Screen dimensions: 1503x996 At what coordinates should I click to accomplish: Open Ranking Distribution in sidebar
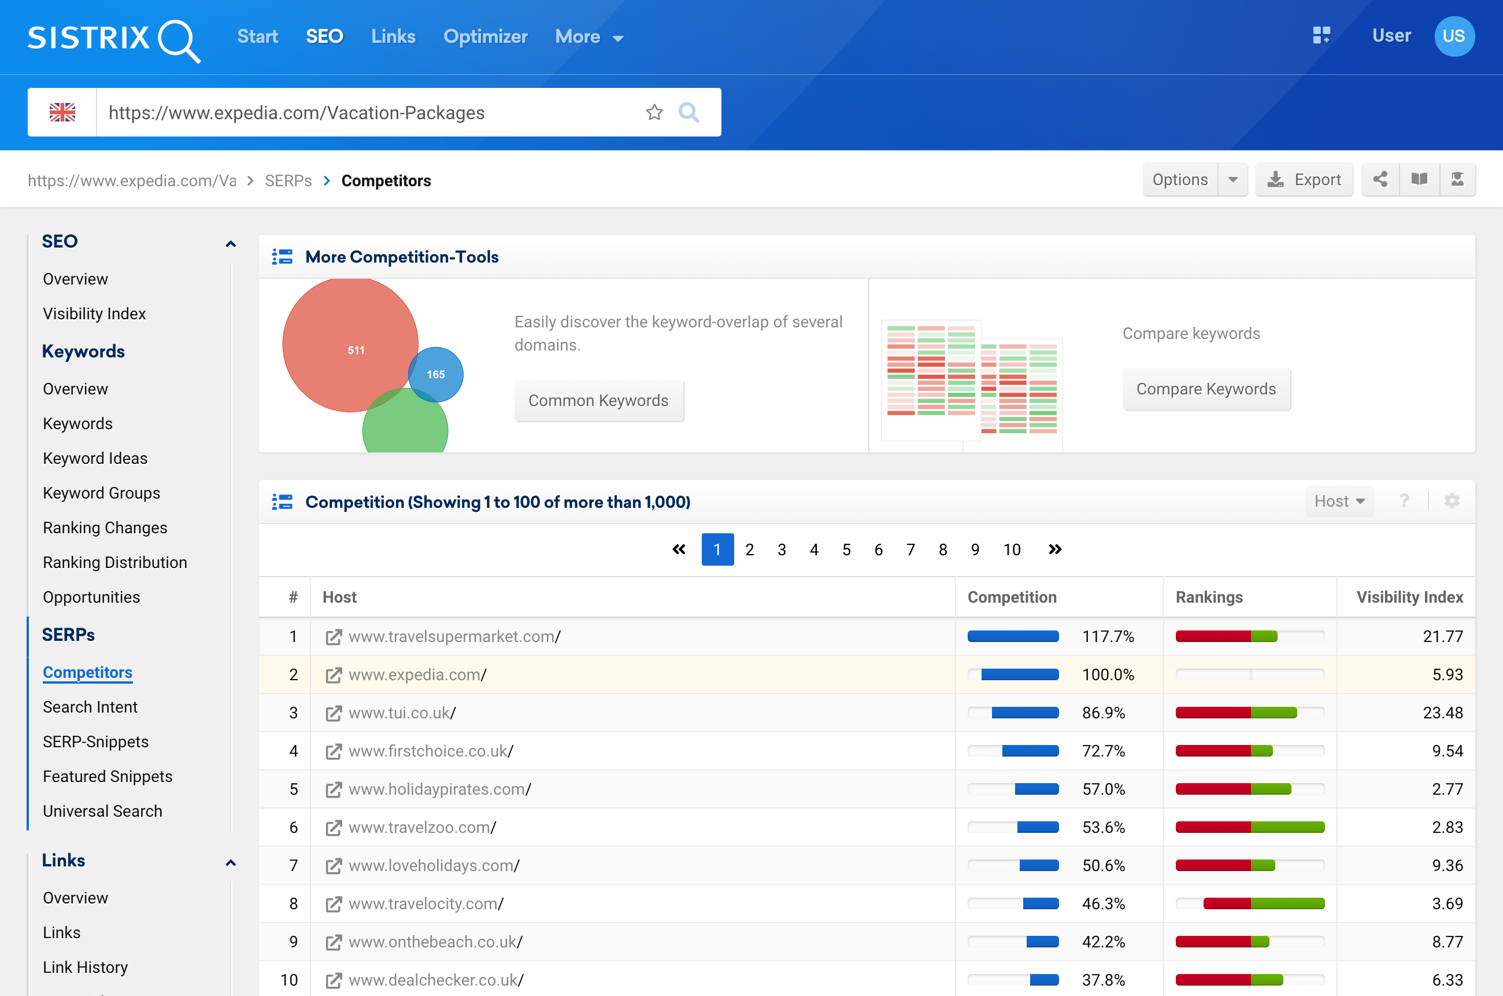coord(115,563)
